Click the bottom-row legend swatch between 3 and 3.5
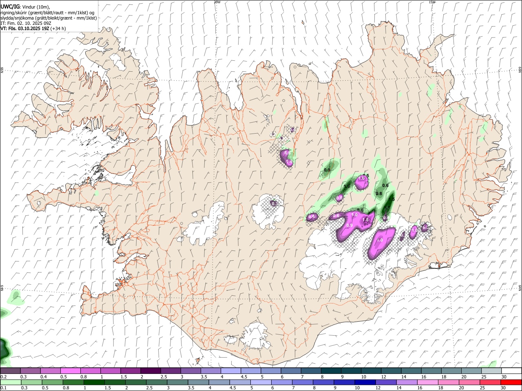The image size is (522, 391). pyautogui.click(x=177, y=382)
